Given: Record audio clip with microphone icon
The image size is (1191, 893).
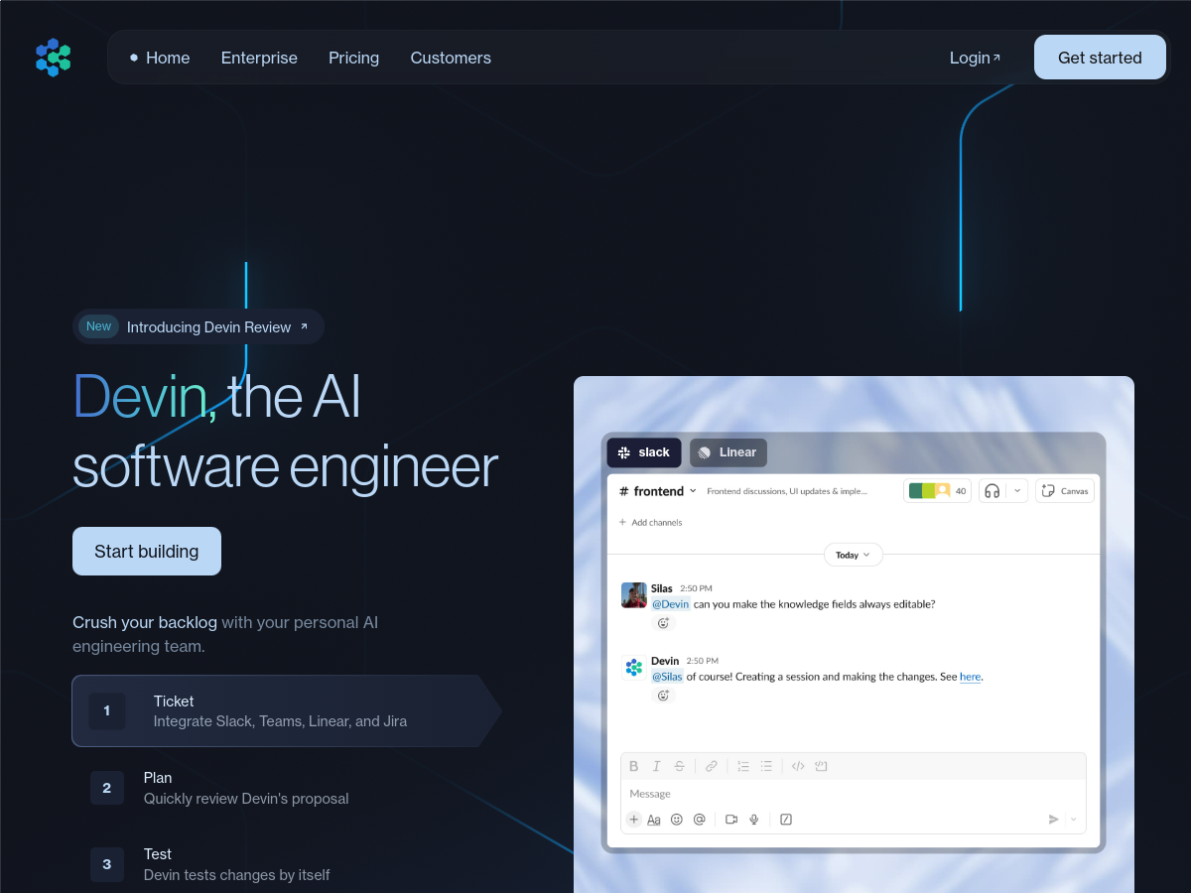Looking at the screenshot, I should 754,820.
